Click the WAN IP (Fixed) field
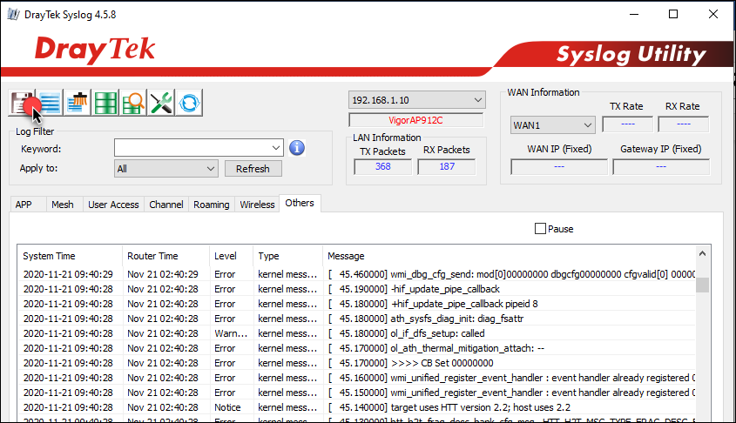Screen dimensions: 736x423 [559, 167]
